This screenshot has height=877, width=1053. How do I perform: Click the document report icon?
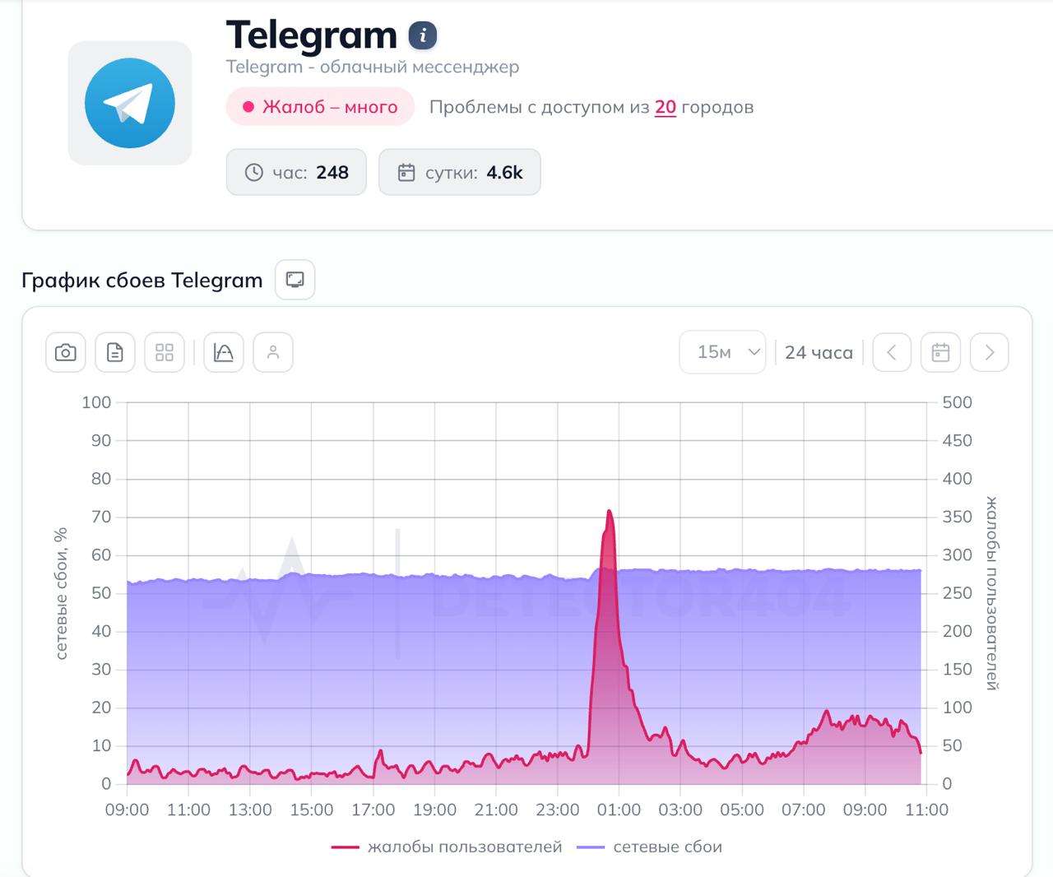115,353
